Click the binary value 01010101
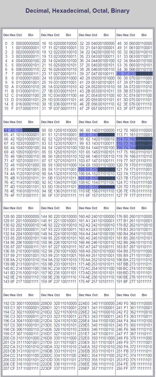 (x=68, y=152)
